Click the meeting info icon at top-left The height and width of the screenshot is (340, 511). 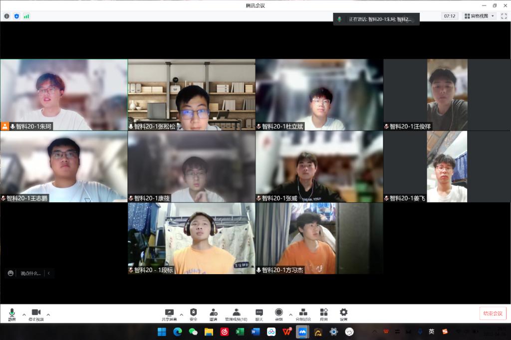7,16
